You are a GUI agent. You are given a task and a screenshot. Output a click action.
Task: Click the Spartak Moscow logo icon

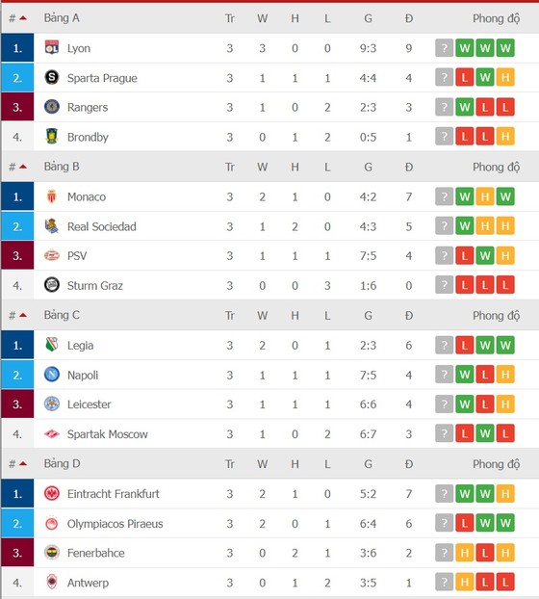[x=52, y=433]
